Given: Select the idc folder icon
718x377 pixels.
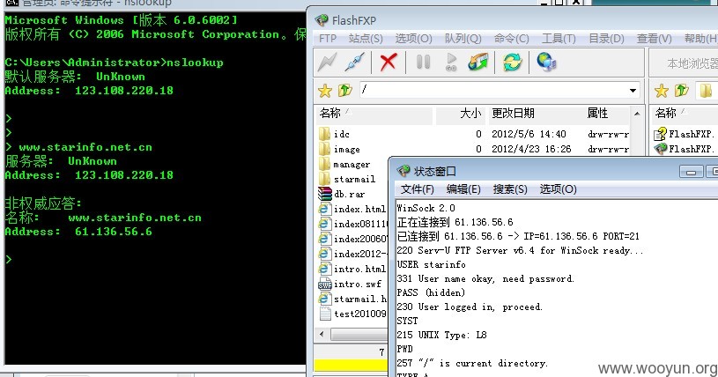Looking at the screenshot, I should pos(325,134).
